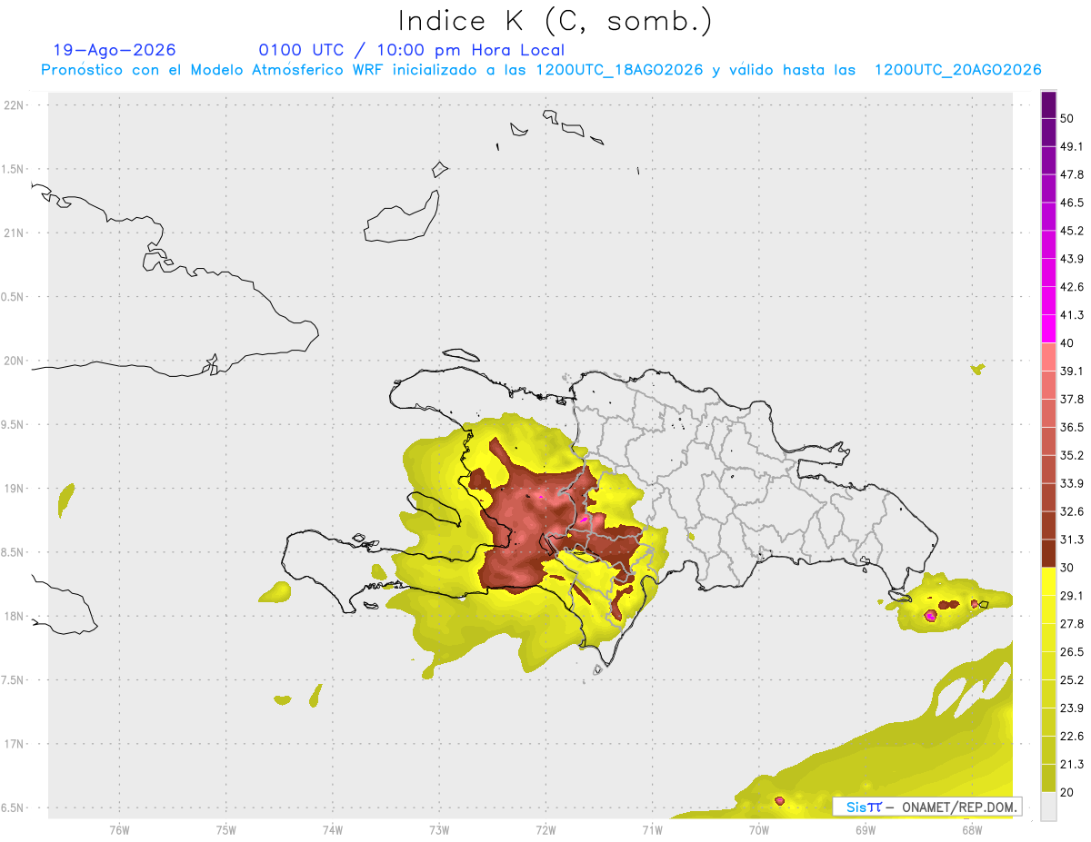Click the colorbar value label "37.8"

pyautogui.click(x=1072, y=400)
